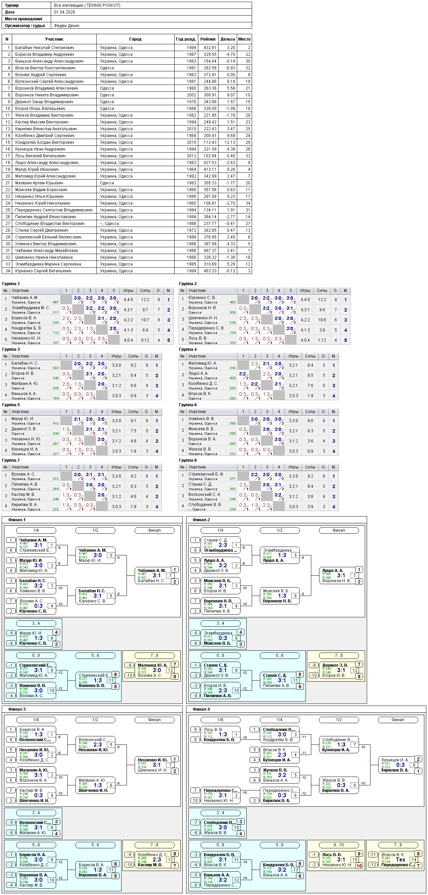Click rating value '432.61'
Screen dimensions: 428x895
(x=210, y=48)
